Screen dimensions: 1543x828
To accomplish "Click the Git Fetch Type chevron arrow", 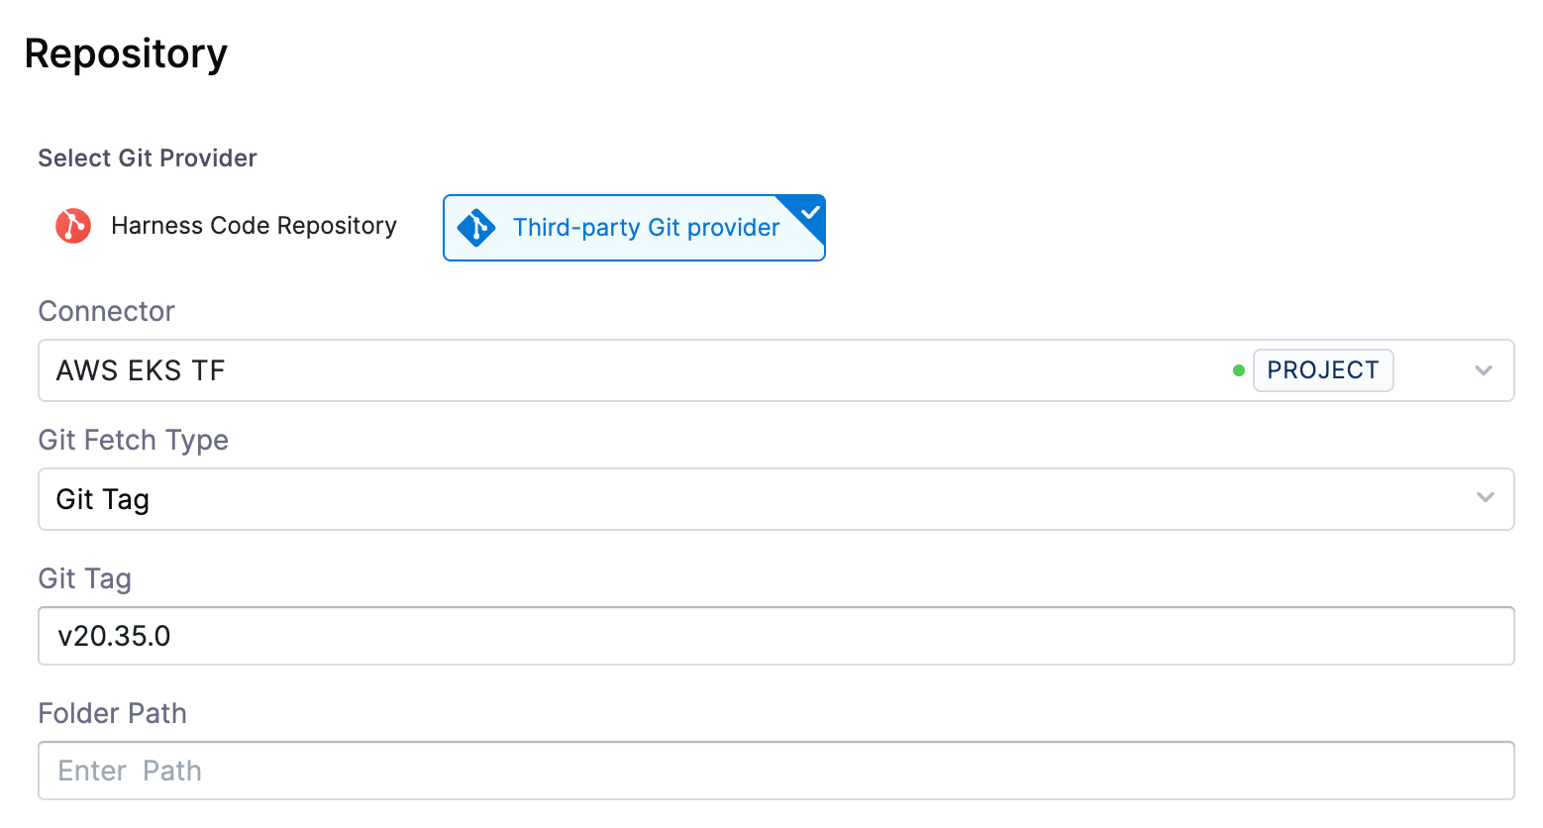I will pyautogui.click(x=1485, y=497).
